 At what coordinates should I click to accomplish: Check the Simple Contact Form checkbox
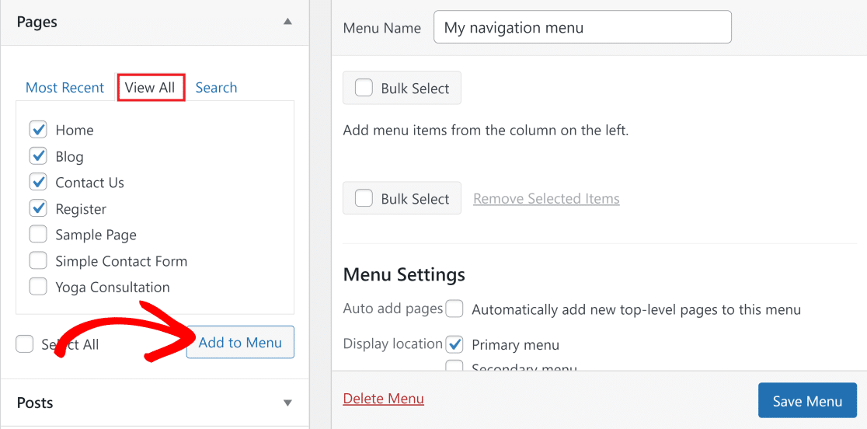(x=38, y=261)
